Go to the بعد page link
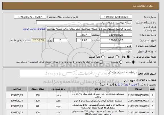Viewport: 164px width, 115px height. coord(126,85)
